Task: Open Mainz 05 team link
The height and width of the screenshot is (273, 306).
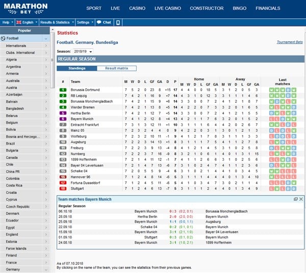Action: click(x=78, y=130)
